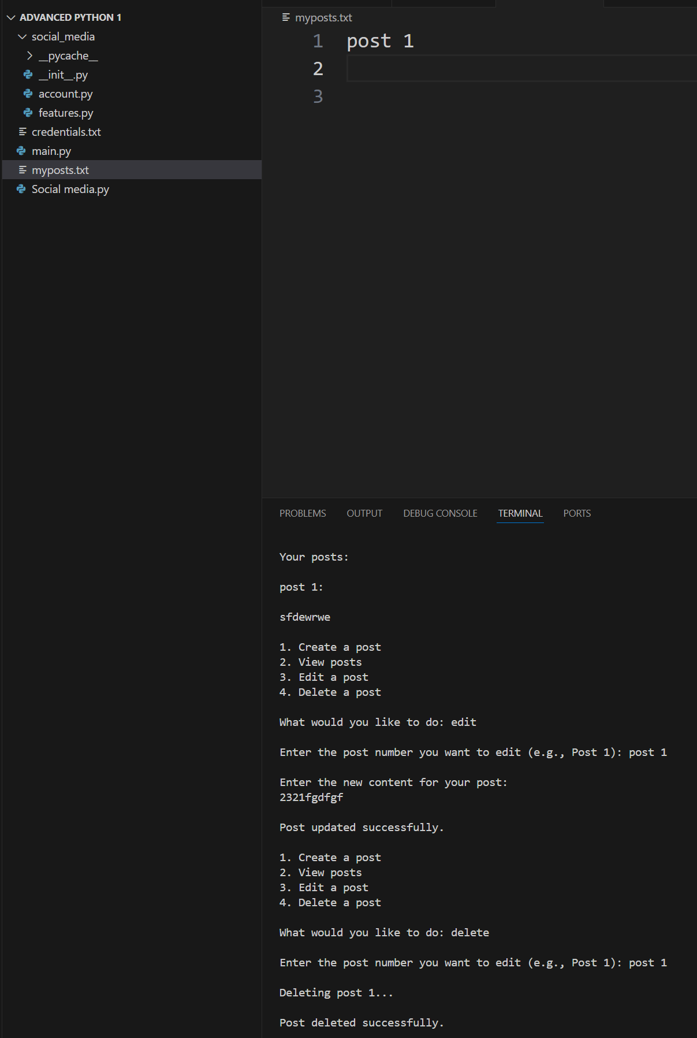Place cursor on empty line 2 in editor
Screen dimensions: 697x1038
tap(462, 69)
